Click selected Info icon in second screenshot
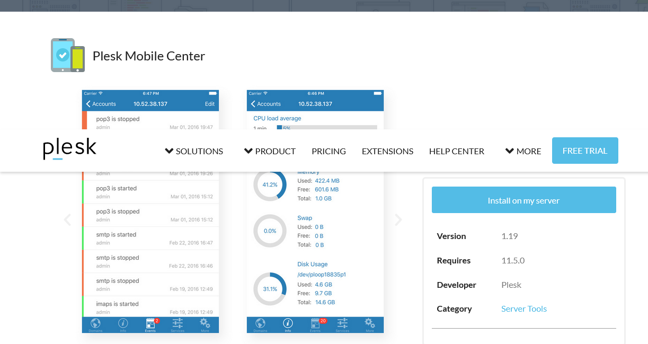The width and height of the screenshot is (648, 344). (288, 324)
